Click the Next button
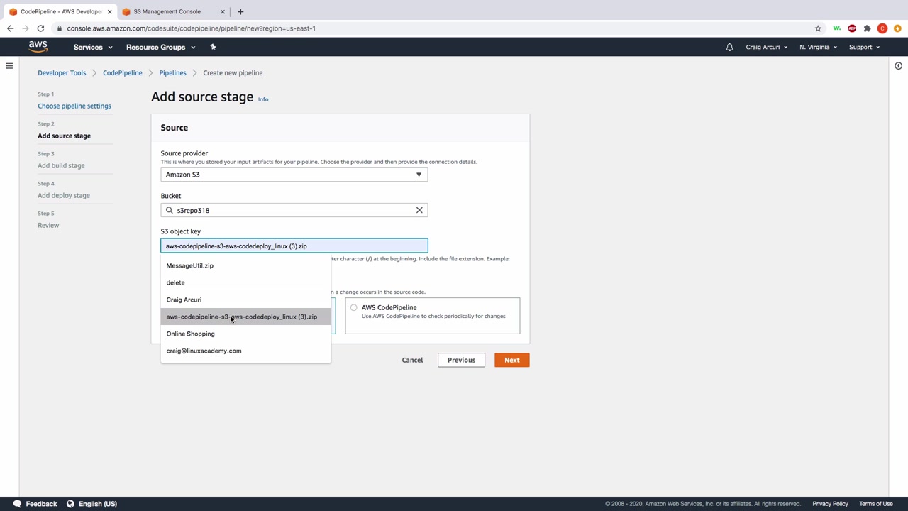The image size is (908, 511). (511, 360)
